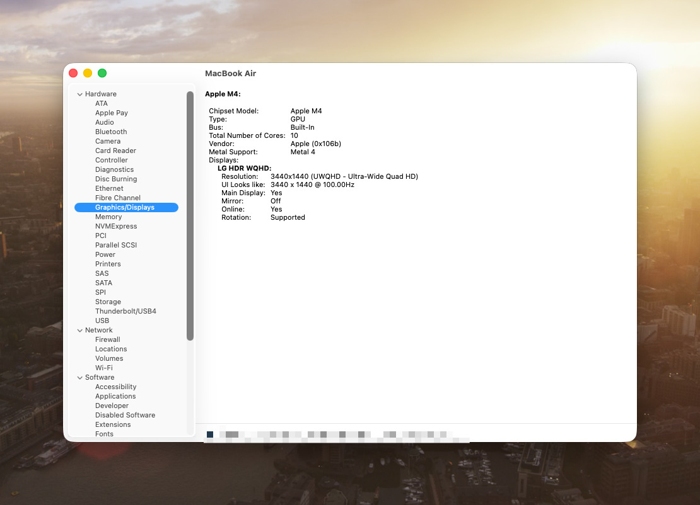Zoom window with green button
Screen dimensions: 700x505
point(102,73)
